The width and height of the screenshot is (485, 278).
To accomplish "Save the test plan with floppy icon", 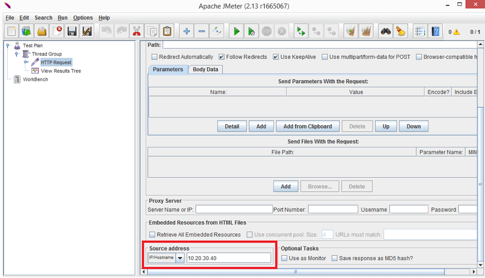I will tap(72, 31).
